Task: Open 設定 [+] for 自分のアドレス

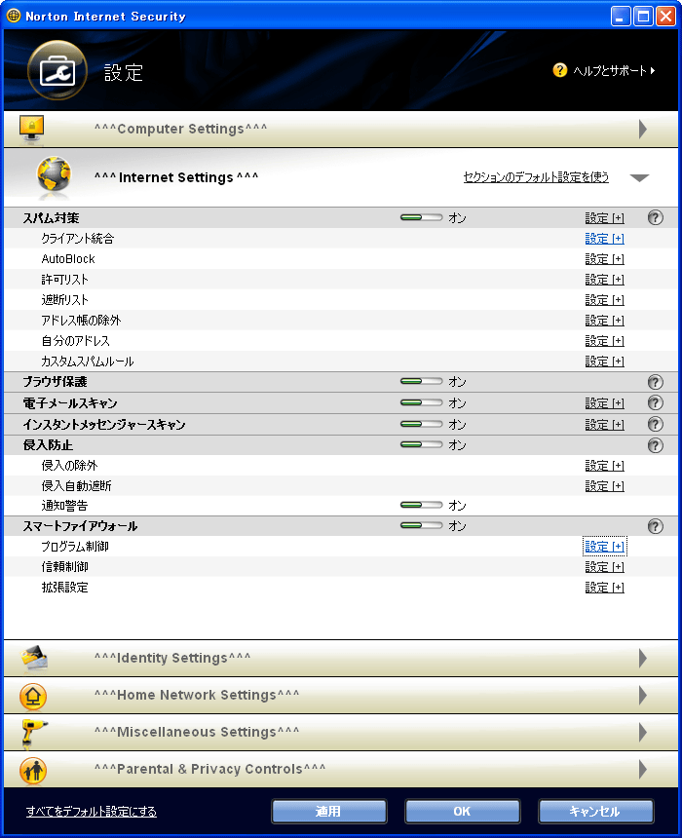Action: pyautogui.click(x=604, y=341)
